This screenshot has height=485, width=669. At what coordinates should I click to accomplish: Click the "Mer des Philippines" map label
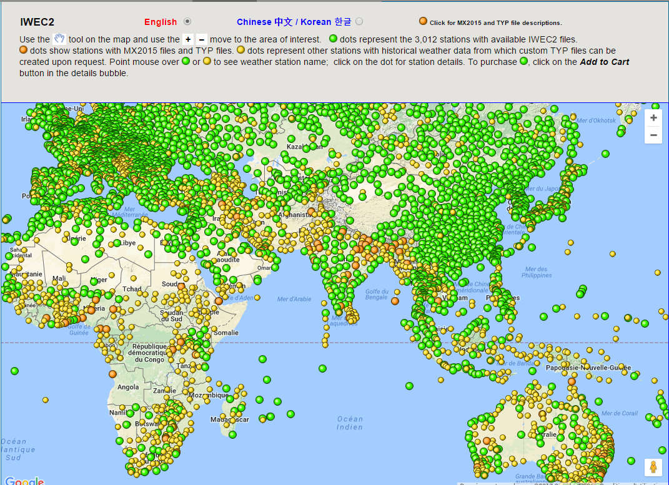[537, 272]
